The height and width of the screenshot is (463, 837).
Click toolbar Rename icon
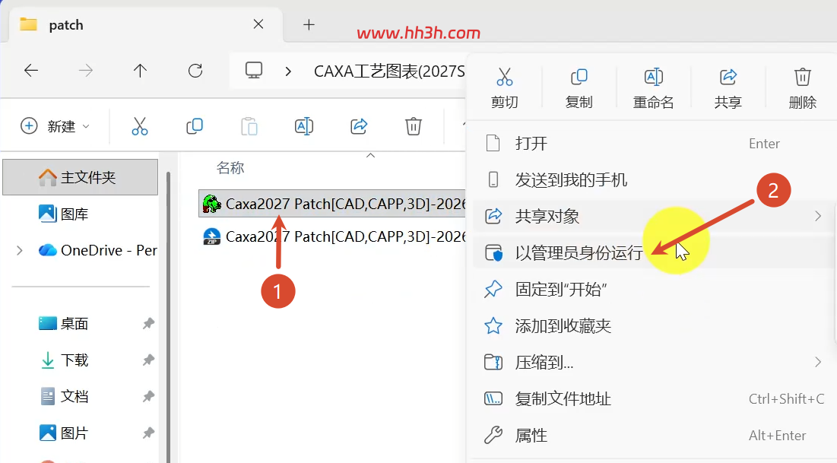pos(304,126)
